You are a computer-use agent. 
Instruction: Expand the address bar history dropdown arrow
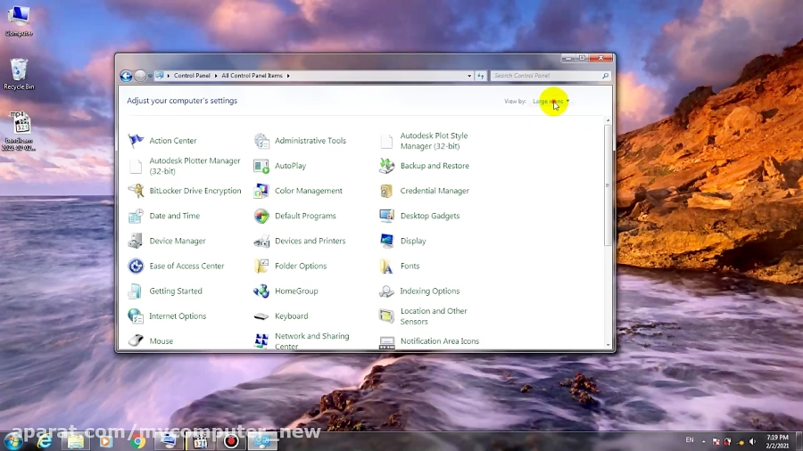pos(469,76)
